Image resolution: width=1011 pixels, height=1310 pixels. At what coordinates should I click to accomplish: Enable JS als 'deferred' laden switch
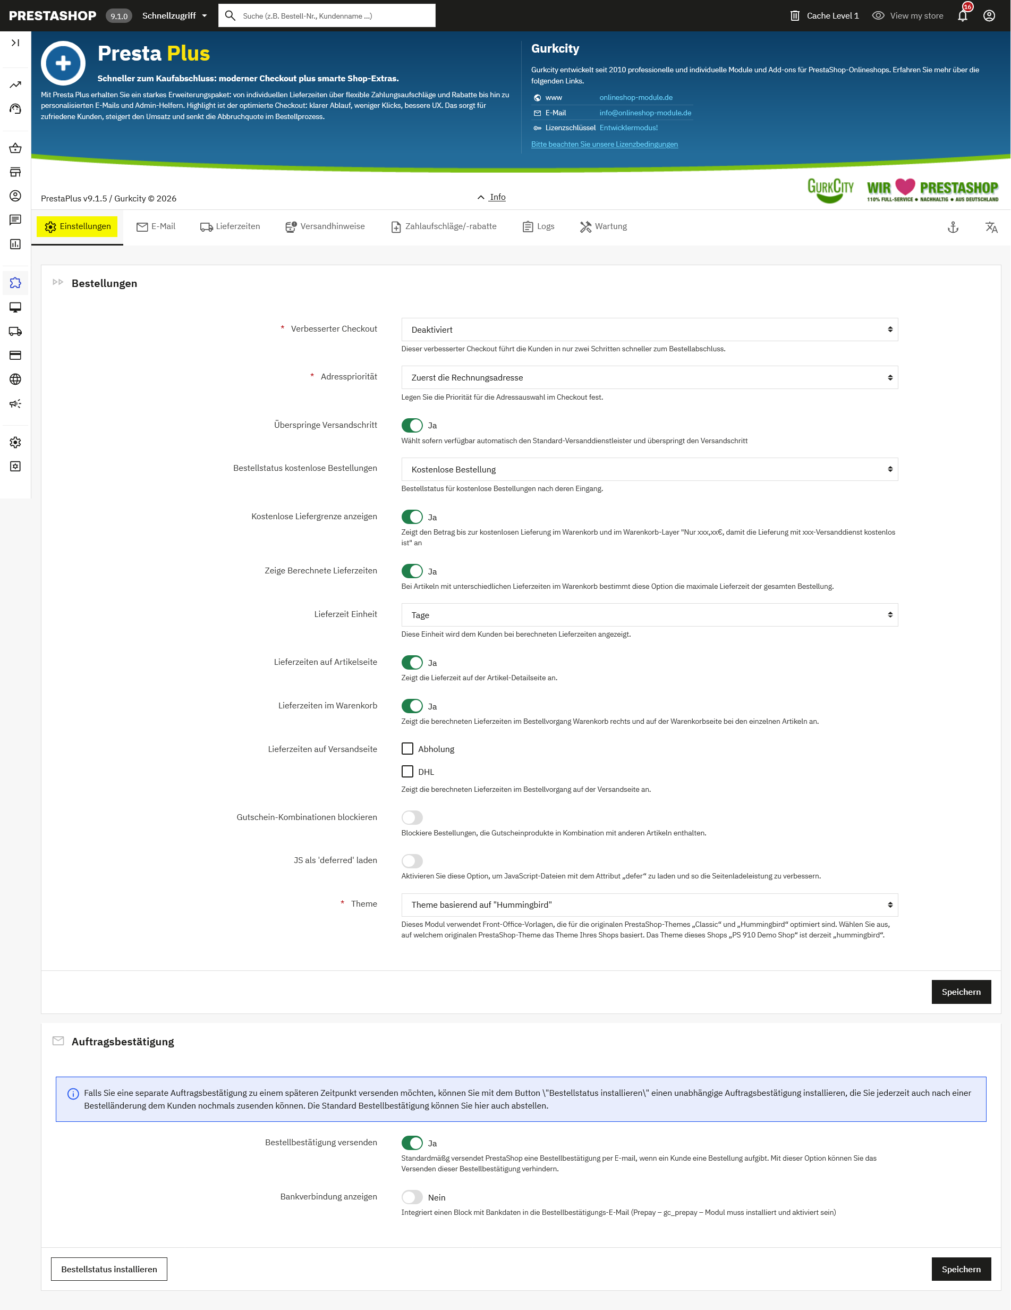413,861
